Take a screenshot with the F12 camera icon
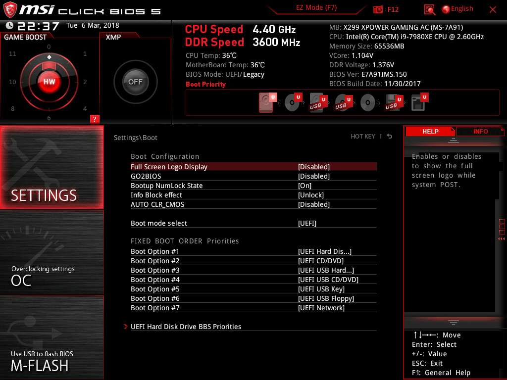 pyautogui.click(x=378, y=10)
